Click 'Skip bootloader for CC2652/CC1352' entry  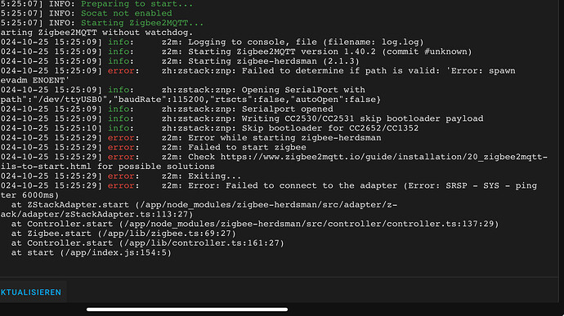pos(209,128)
